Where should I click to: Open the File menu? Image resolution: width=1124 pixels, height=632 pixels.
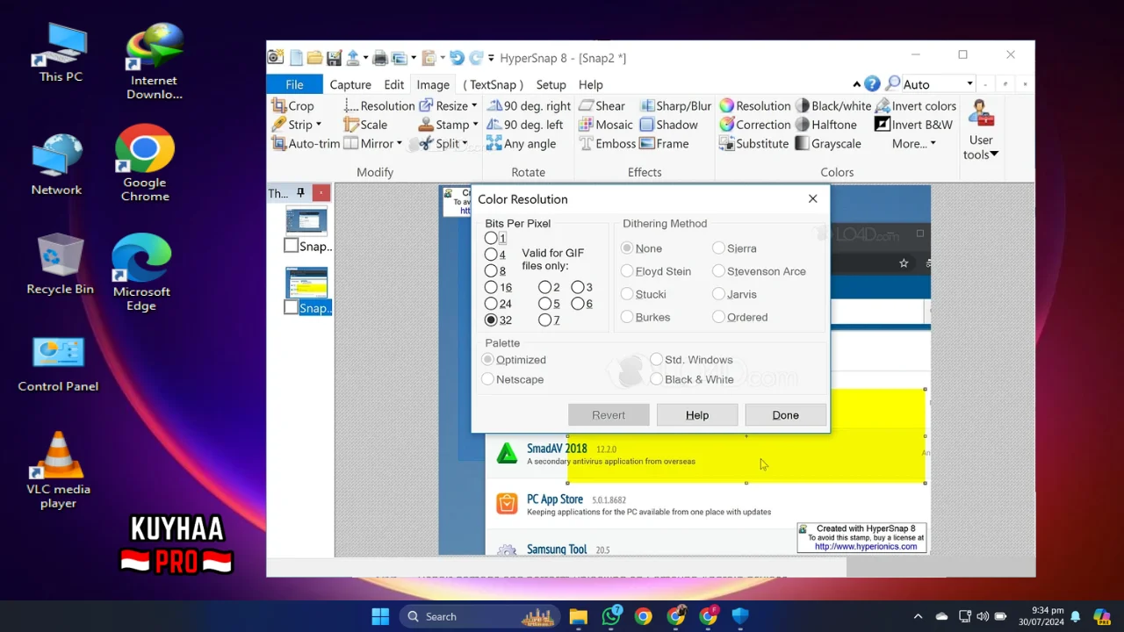pyautogui.click(x=294, y=84)
